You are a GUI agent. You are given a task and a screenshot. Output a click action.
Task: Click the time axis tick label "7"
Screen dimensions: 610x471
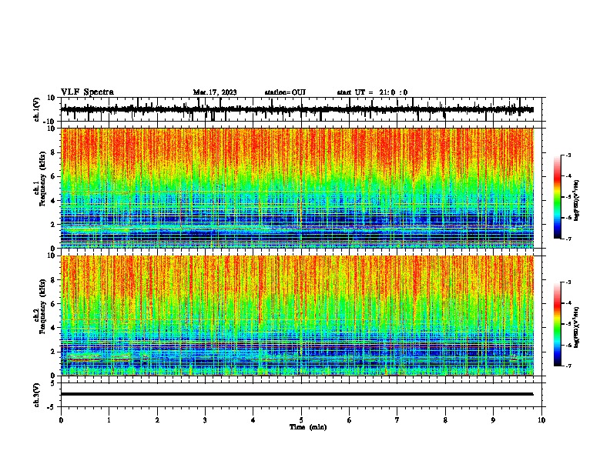coord(397,420)
